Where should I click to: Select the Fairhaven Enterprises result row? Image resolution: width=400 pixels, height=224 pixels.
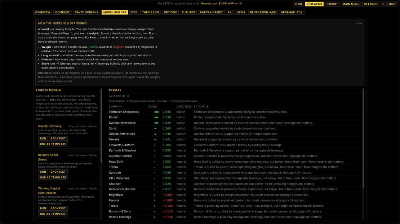pos(235,112)
